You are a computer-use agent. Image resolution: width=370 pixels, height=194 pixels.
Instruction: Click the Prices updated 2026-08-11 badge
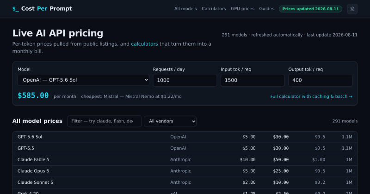click(310, 9)
